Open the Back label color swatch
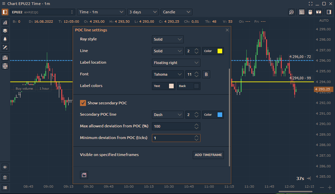 pos(196,86)
